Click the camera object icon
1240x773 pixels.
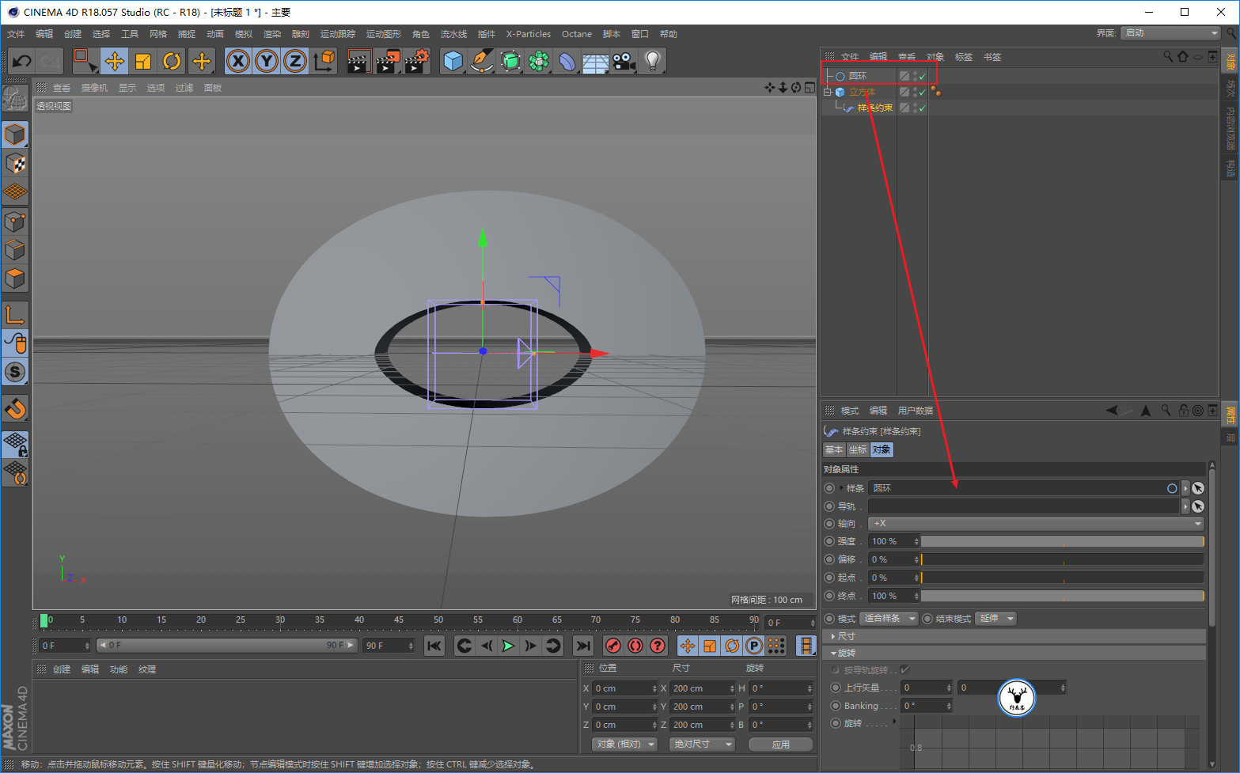pyautogui.click(x=624, y=61)
